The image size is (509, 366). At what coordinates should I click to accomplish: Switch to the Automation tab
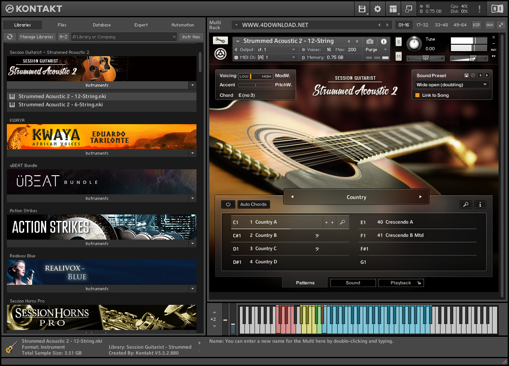182,25
